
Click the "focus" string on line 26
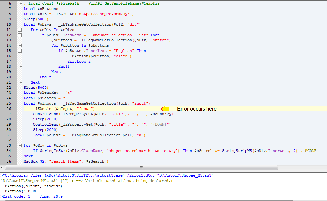click(x=85, y=109)
